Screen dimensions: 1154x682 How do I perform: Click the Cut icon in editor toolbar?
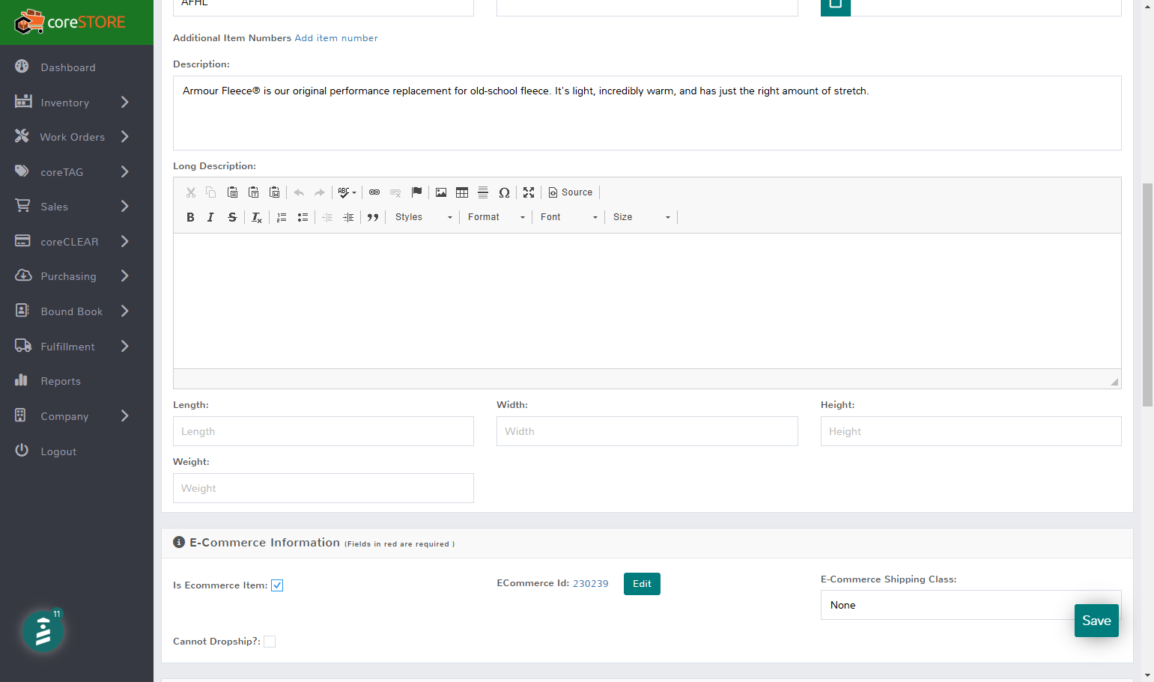tap(191, 192)
